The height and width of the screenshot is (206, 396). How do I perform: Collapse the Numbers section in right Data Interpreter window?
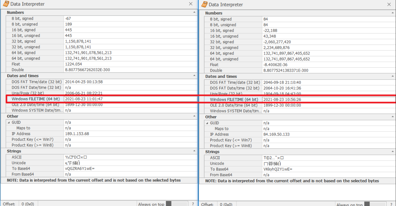pyautogui.click(x=392, y=13)
